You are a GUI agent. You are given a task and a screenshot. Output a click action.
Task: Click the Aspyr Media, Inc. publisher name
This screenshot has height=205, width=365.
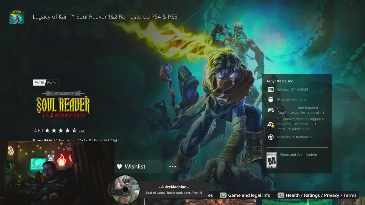click(280, 81)
